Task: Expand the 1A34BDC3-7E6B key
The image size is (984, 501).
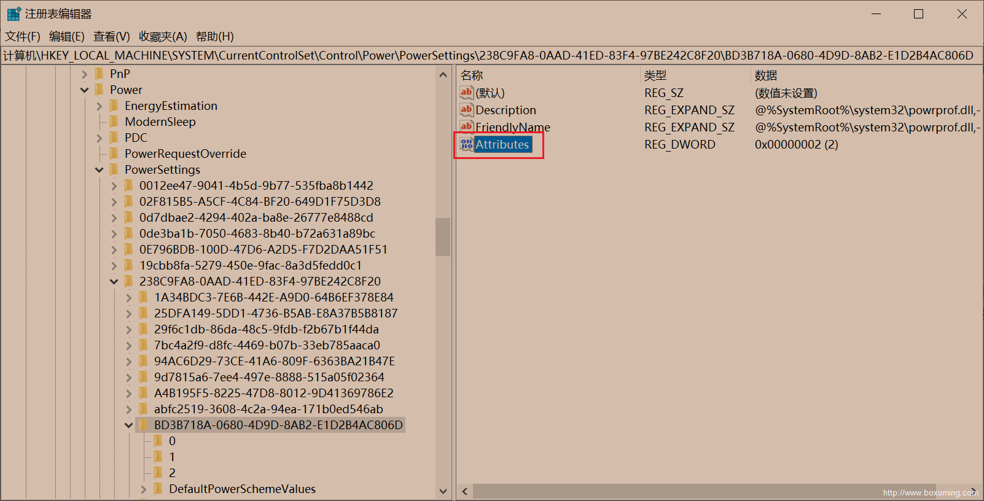Action: pyautogui.click(x=129, y=298)
